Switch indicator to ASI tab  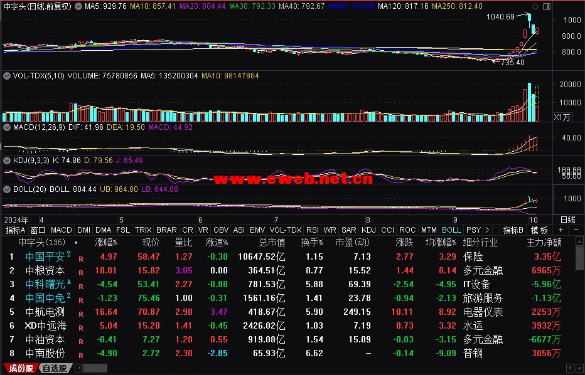239,230
